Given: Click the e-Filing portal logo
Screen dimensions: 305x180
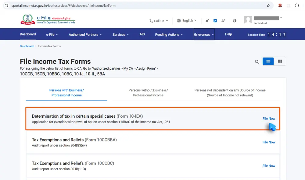Looking at the screenshot, I should coord(47,20).
